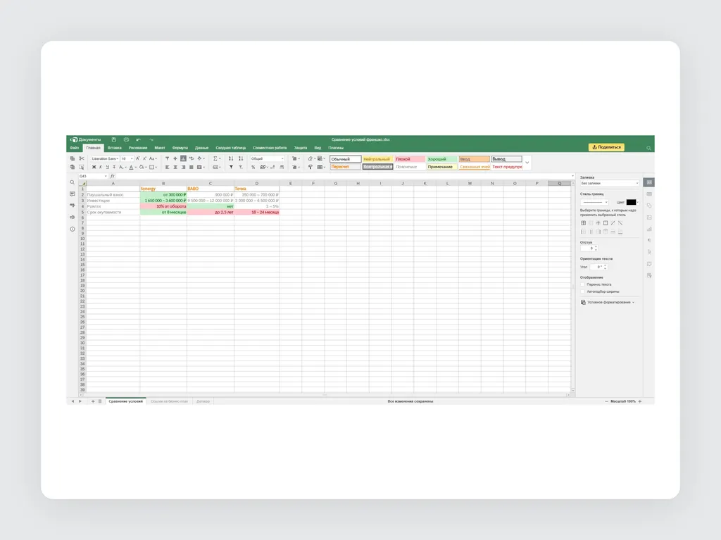
Task: Open the shape settings icon in right sidebar
Action: (649, 206)
